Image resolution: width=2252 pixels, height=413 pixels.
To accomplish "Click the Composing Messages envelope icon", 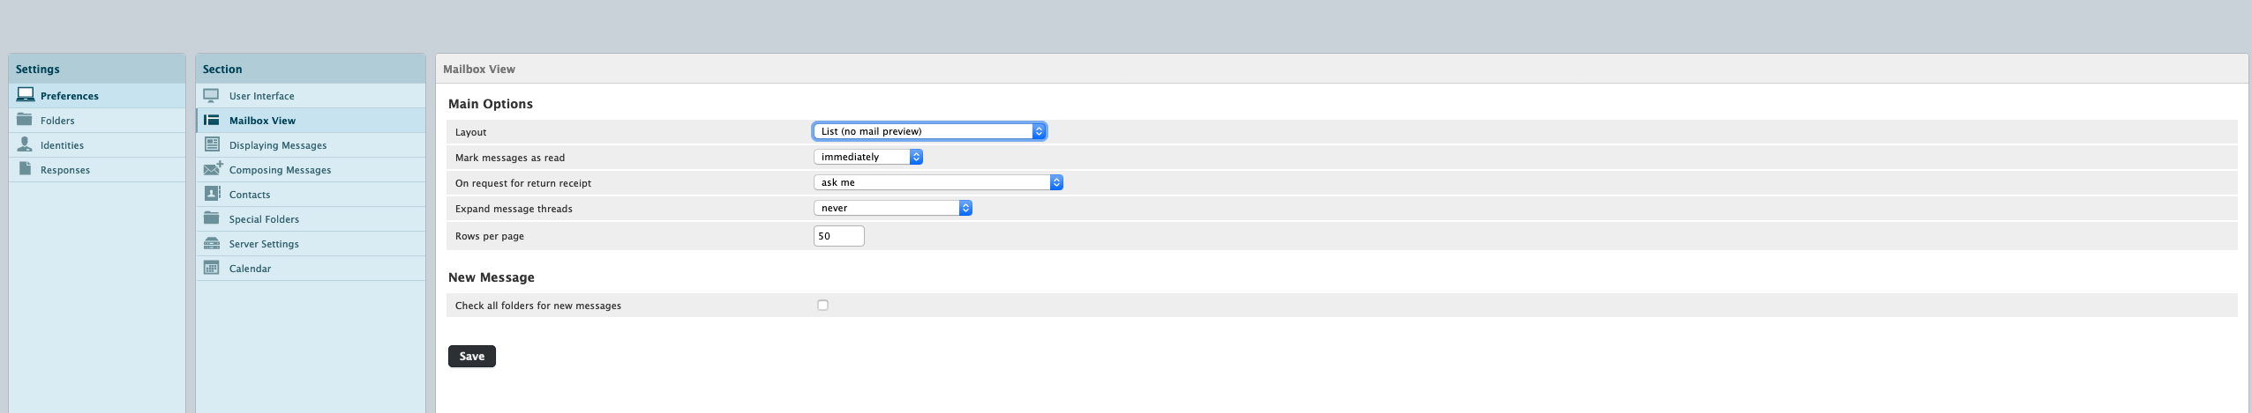I will coord(213,169).
